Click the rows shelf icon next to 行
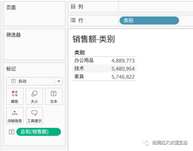 click(73, 20)
